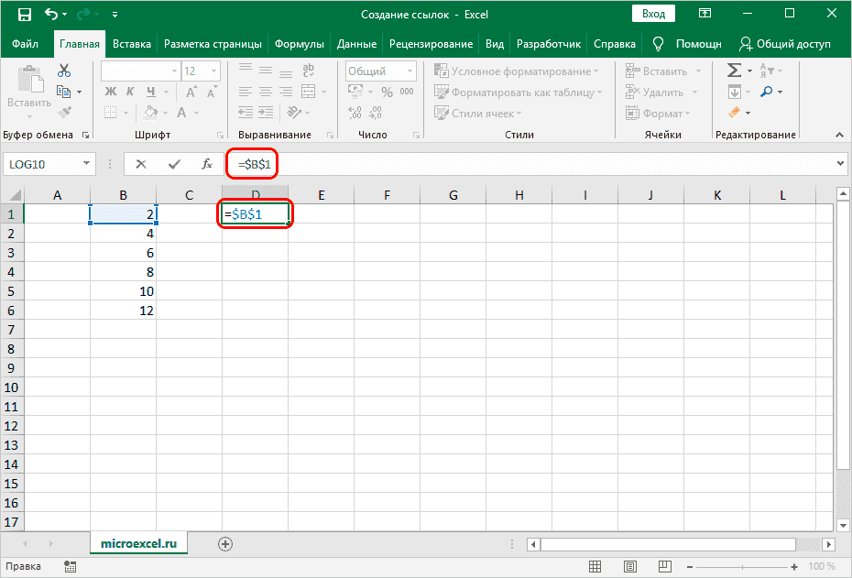Save workbook using floppy disk icon
Image resolution: width=852 pixels, height=578 pixels.
24,15
